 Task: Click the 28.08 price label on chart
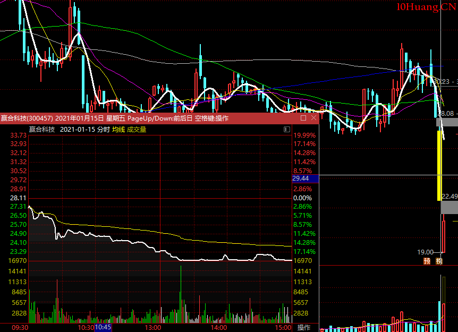pos(448,114)
